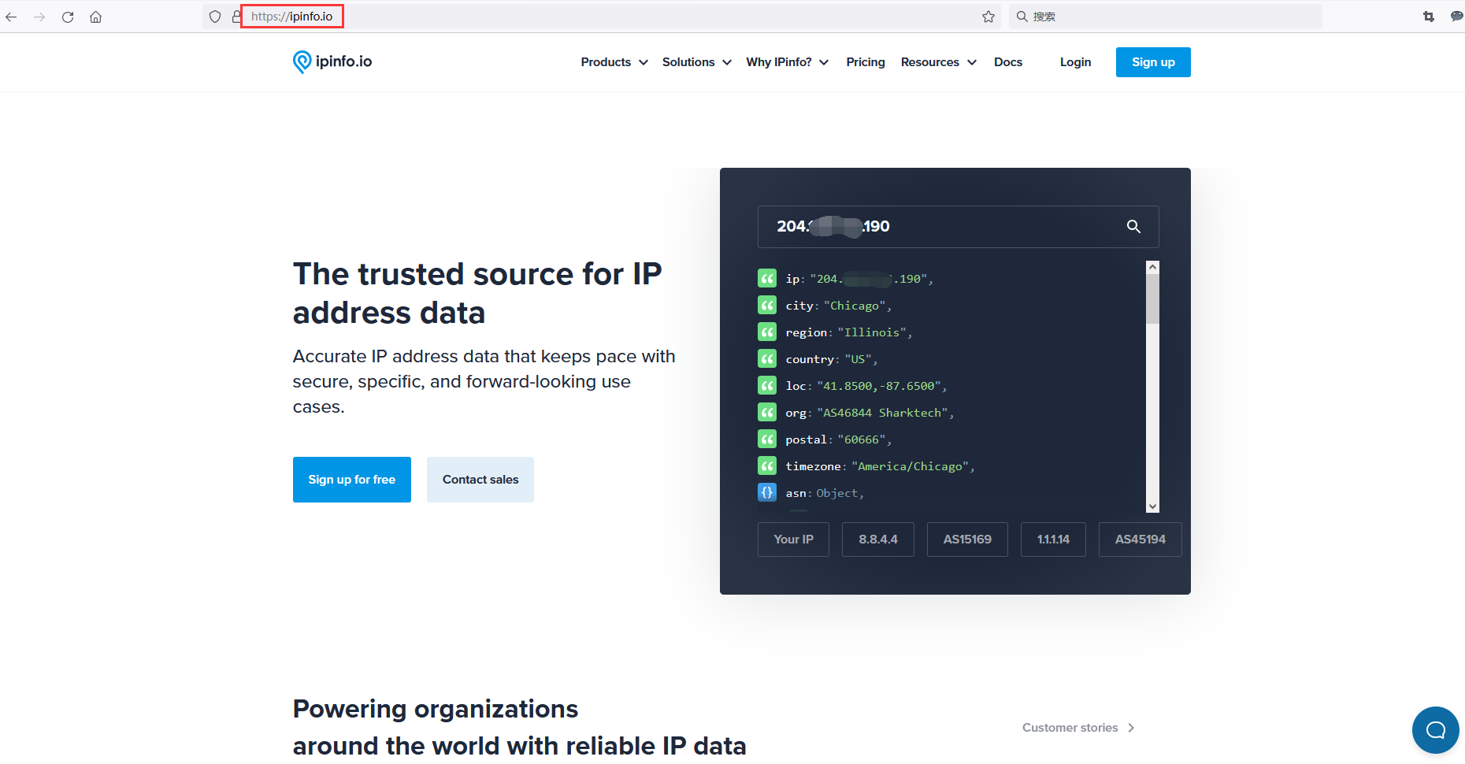Screen dimensions: 1465x764
Task: Click the browser forward arrow
Action: pos(39,17)
